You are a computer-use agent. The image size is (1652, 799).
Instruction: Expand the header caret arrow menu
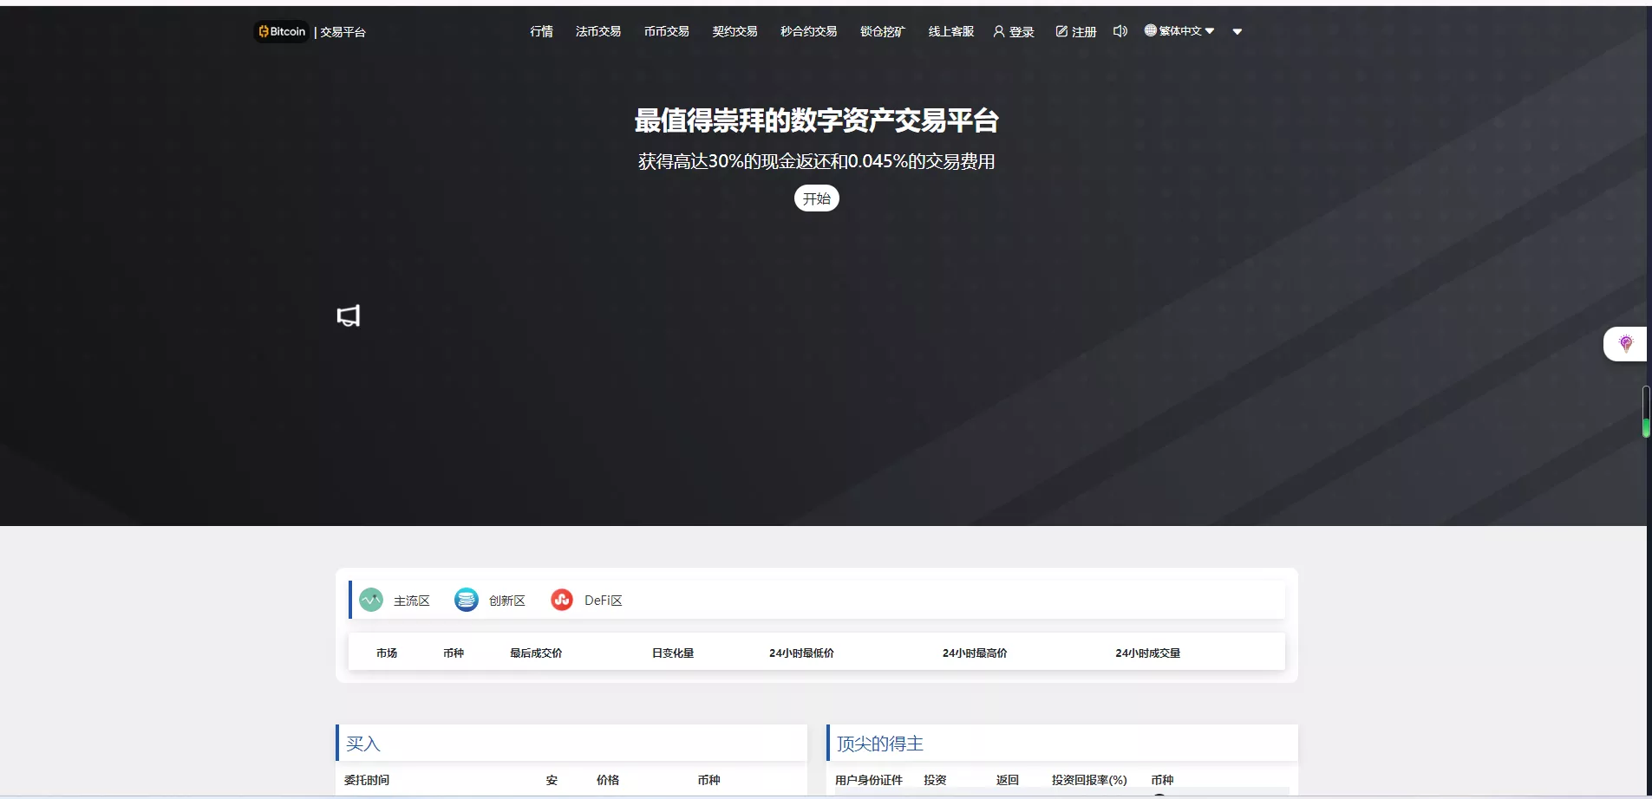[x=1237, y=32]
